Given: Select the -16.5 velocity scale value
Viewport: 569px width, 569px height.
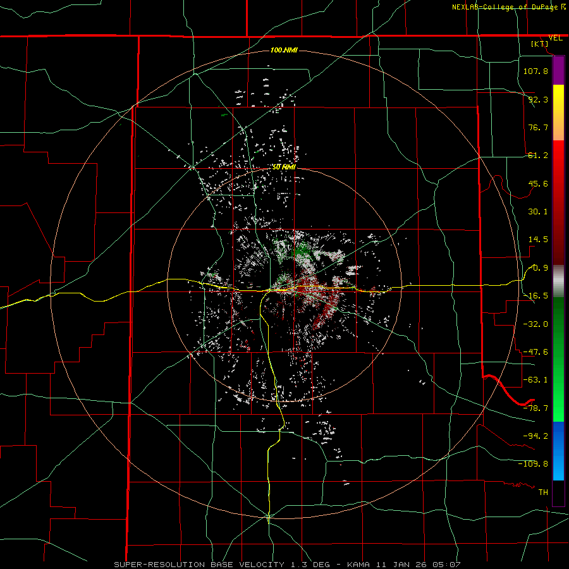Looking at the screenshot, I should coord(535,296).
